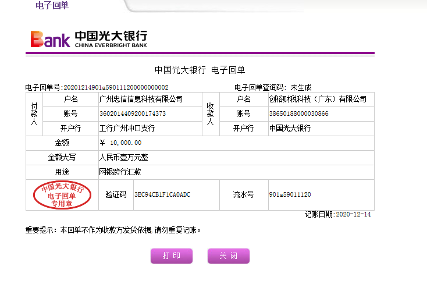427x284 pixels.
Task: Click the 付款人 row header
Action: click(x=34, y=114)
